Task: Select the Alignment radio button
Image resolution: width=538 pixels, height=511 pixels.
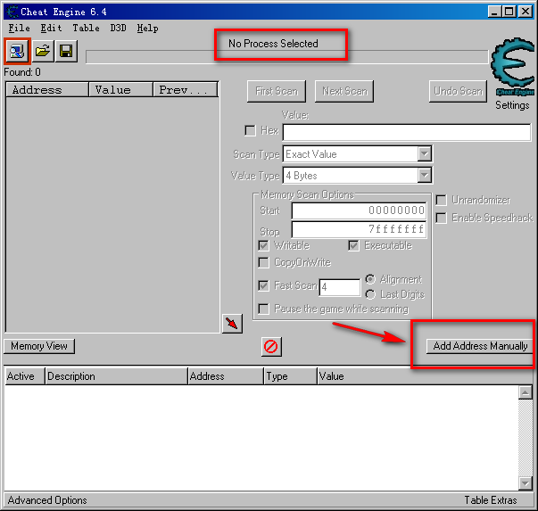Action: tap(370, 279)
